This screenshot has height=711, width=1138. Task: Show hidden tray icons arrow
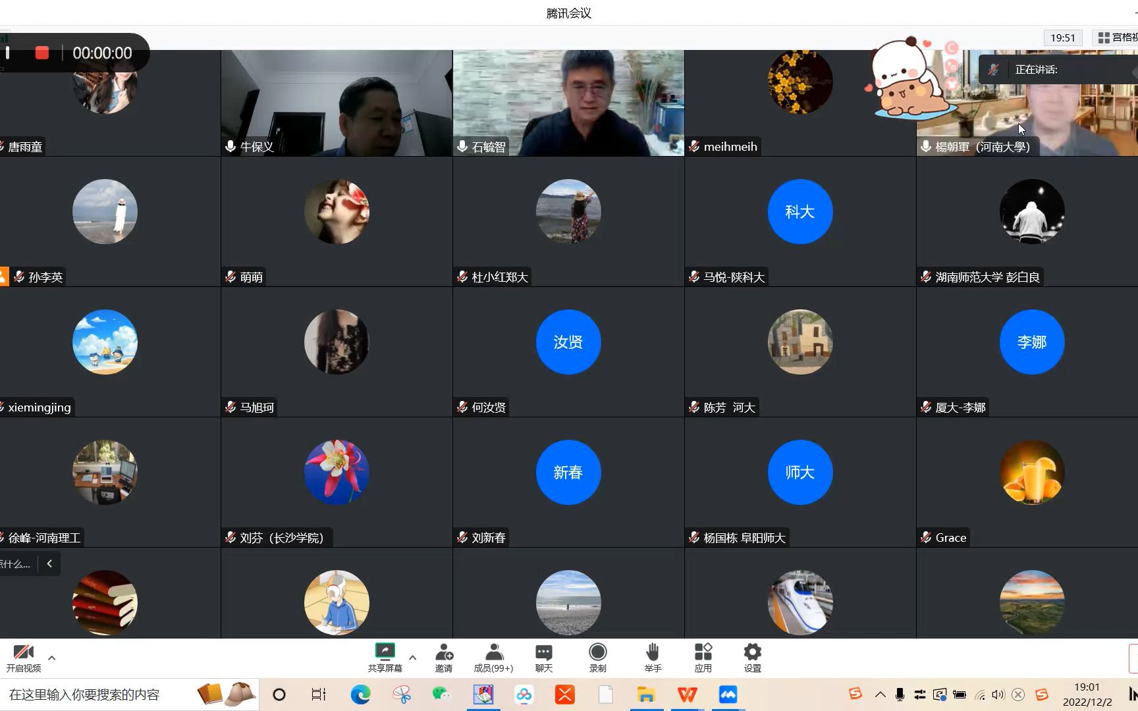pyautogui.click(x=881, y=695)
